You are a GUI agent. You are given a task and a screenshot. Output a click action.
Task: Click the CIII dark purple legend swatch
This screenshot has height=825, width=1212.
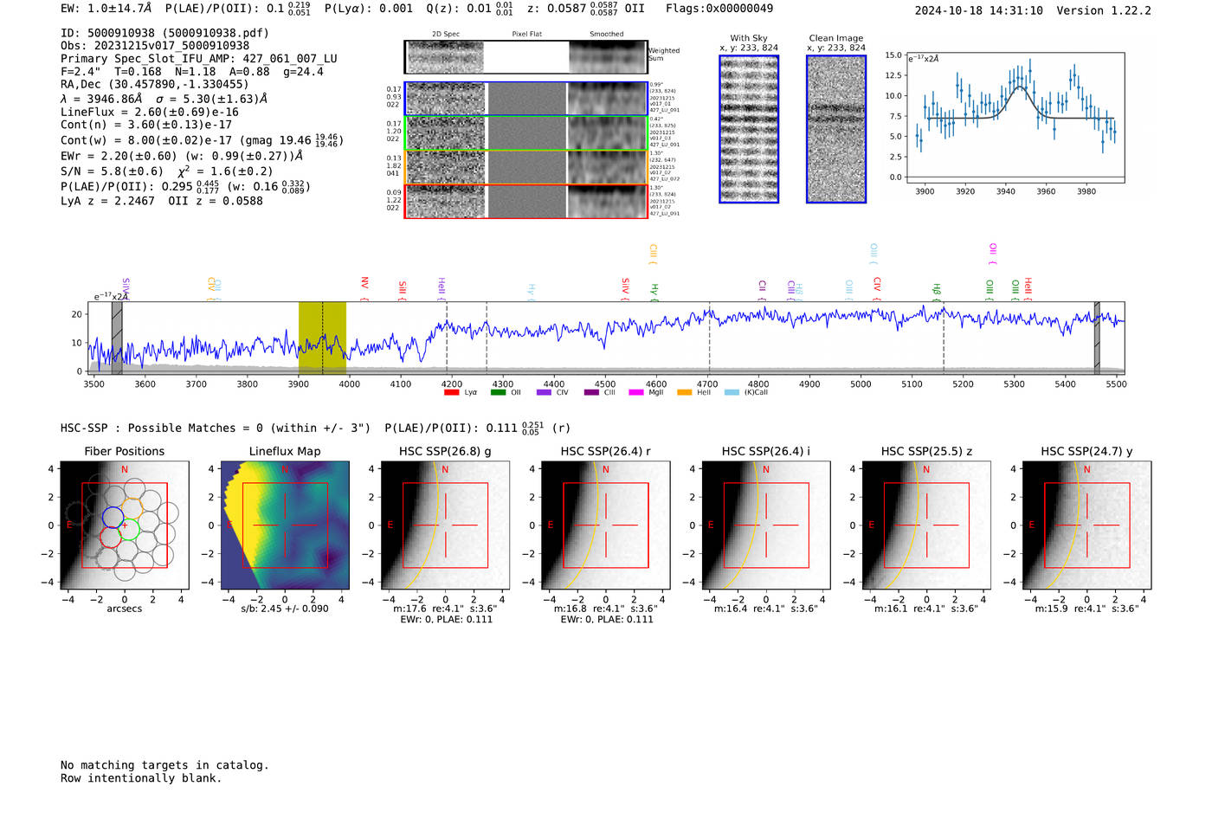pyautogui.click(x=591, y=392)
